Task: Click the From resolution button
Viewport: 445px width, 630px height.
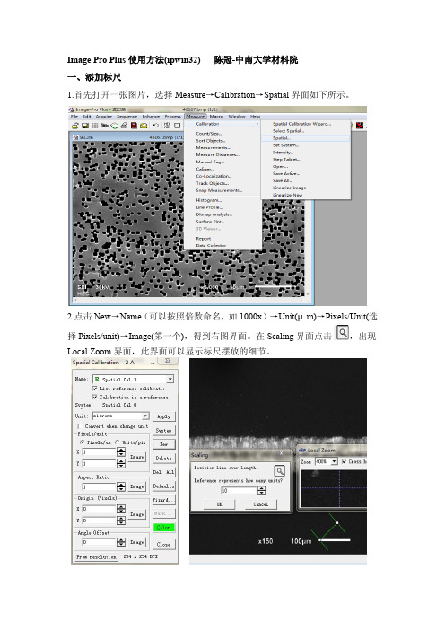Action: click(x=96, y=557)
